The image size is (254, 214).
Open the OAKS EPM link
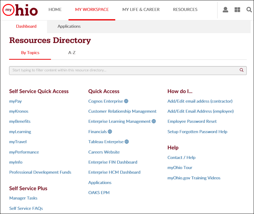(x=99, y=193)
